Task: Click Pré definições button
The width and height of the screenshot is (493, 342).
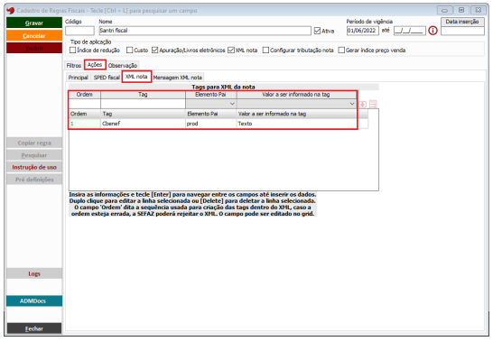Action: [x=34, y=180]
